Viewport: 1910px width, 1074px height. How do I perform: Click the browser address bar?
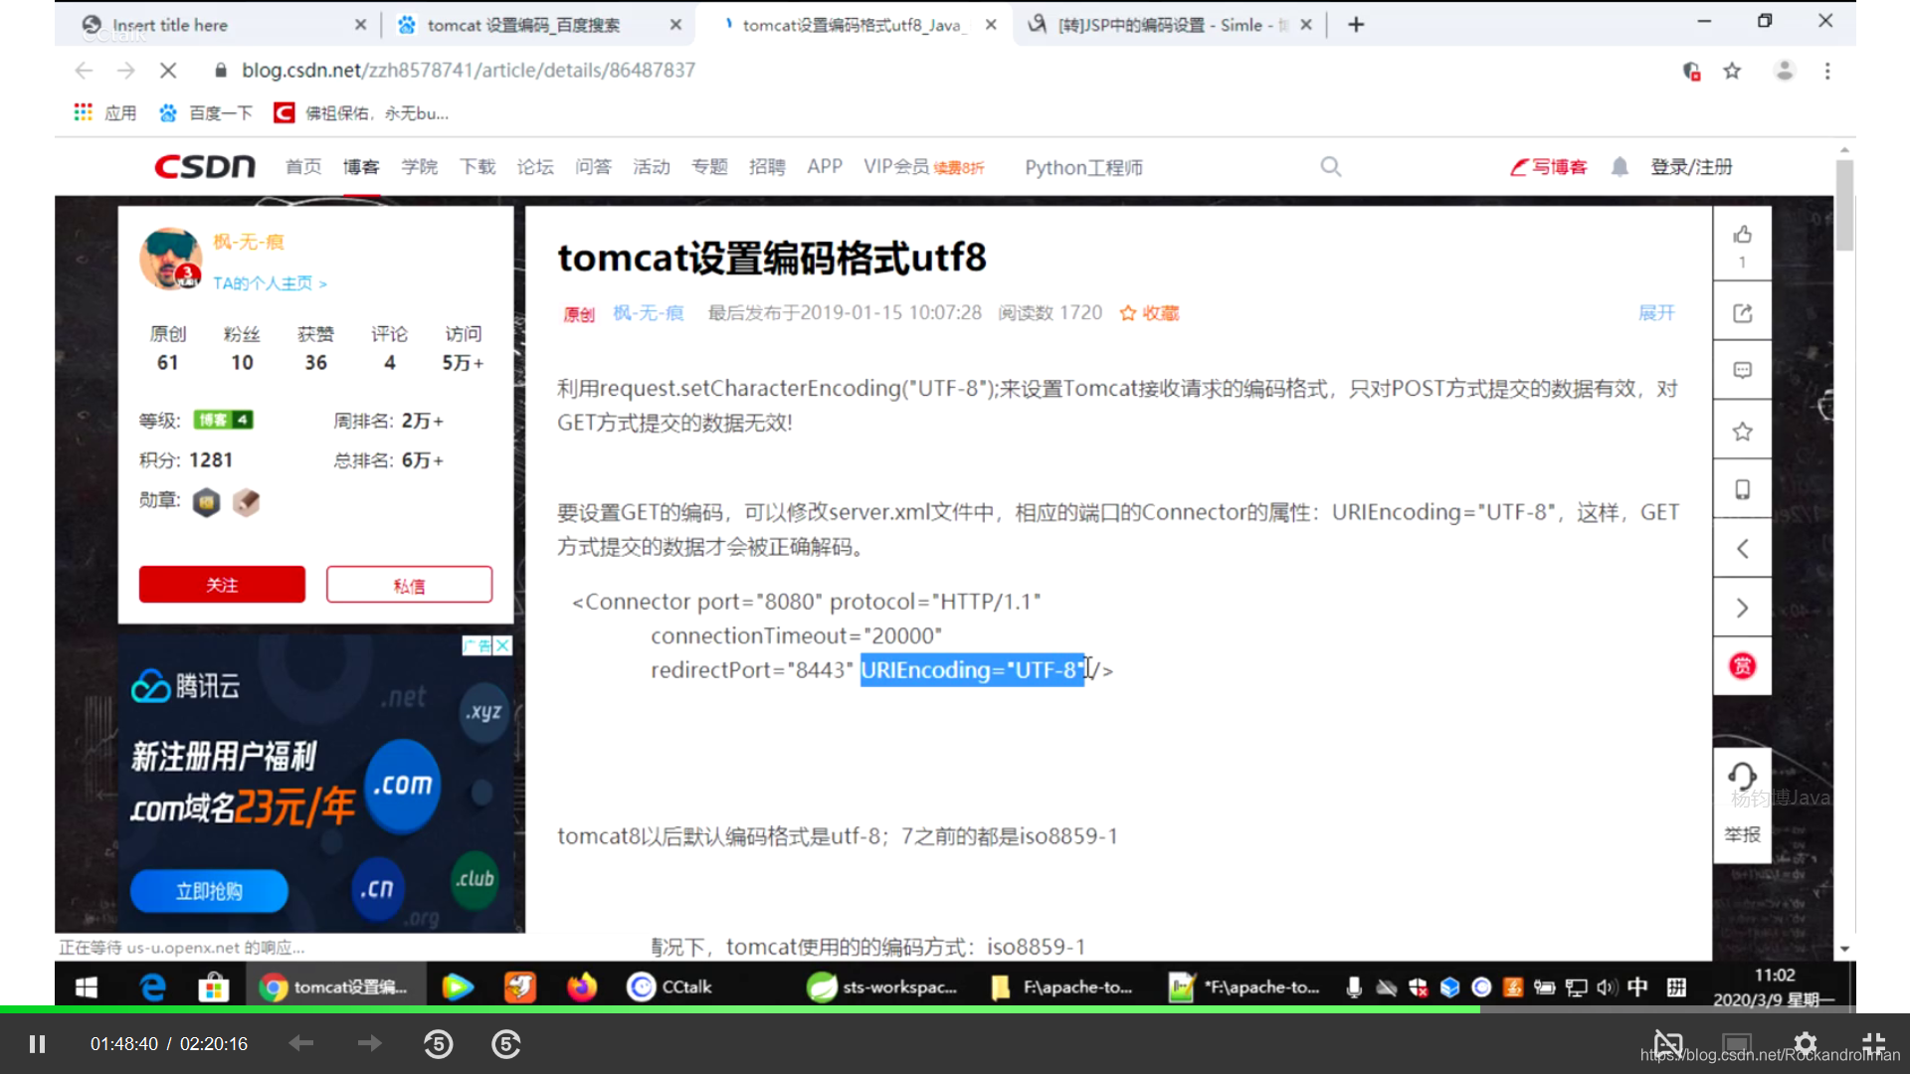[935, 71]
